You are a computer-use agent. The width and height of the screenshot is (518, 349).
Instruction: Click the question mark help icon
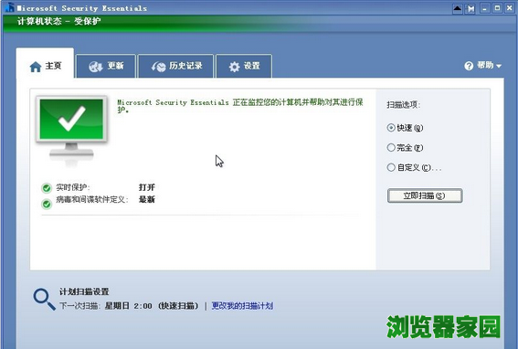coord(469,66)
